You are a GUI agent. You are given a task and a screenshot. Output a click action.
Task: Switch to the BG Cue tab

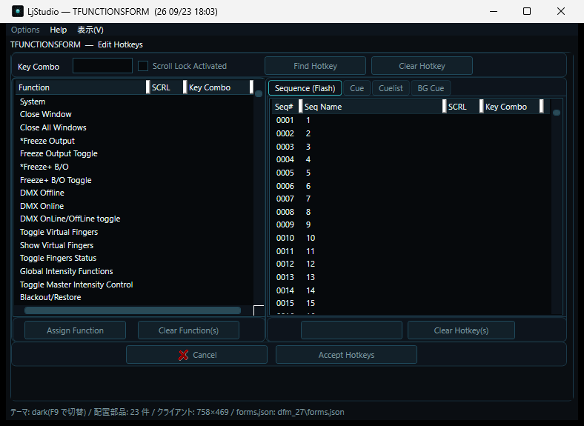(x=431, y=88)
